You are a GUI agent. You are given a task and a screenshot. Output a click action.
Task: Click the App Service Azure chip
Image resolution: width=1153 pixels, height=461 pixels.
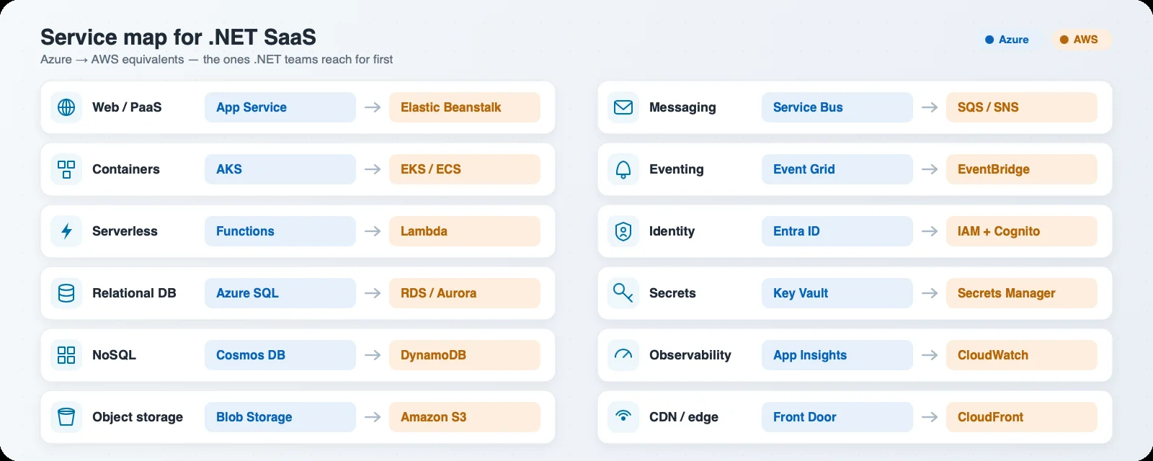pos(280,107)
